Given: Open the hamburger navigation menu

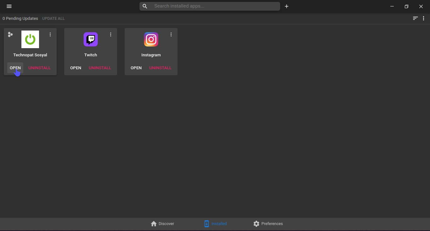Looking at the screenshot, I should pyautogui.click(x=9, y=6).
